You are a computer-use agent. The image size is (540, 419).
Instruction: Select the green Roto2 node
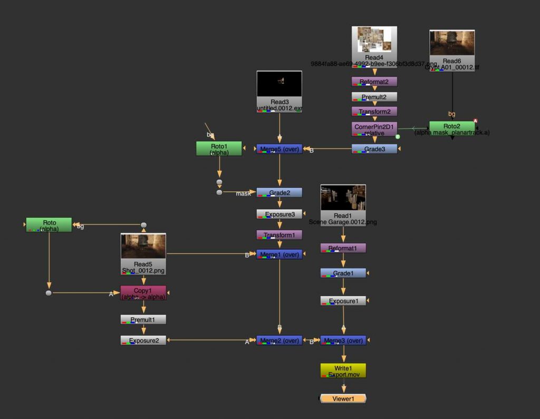pyautogui.click(x=451, y=129)
